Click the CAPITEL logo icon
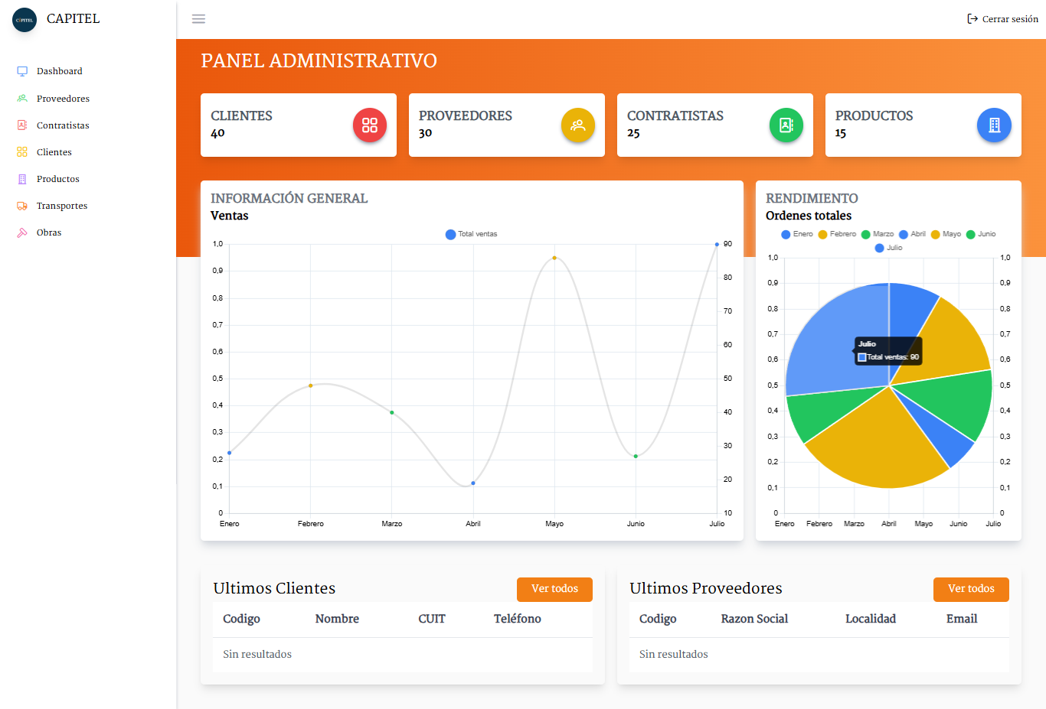The height and width of the screenshot is (709, 1046). 25,20
